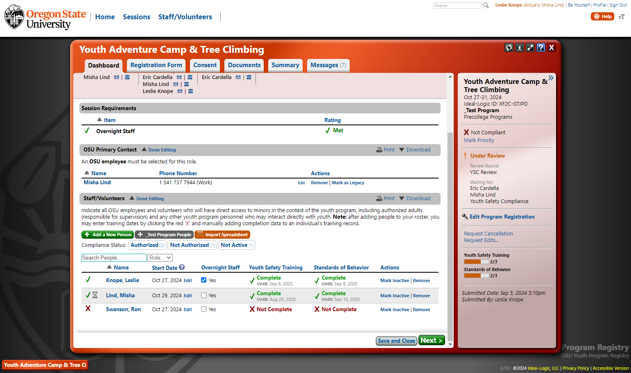The width and height of the screenshot is (631, 373).
Task: Open the Messages (7) tab
Action: 328,65
